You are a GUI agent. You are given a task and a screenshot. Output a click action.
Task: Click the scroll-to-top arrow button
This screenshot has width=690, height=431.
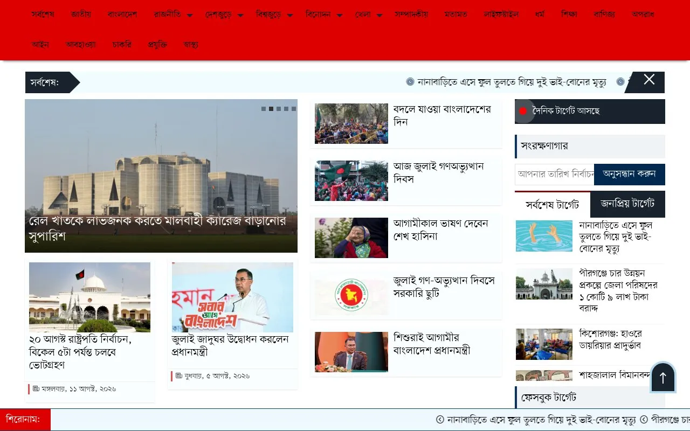click(663, 378)
